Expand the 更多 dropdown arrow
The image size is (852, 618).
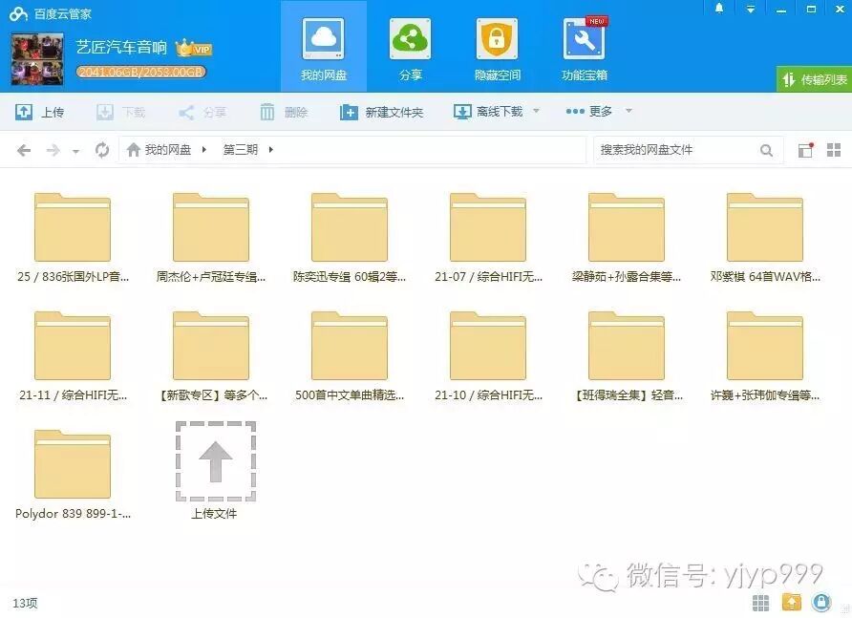628,111
